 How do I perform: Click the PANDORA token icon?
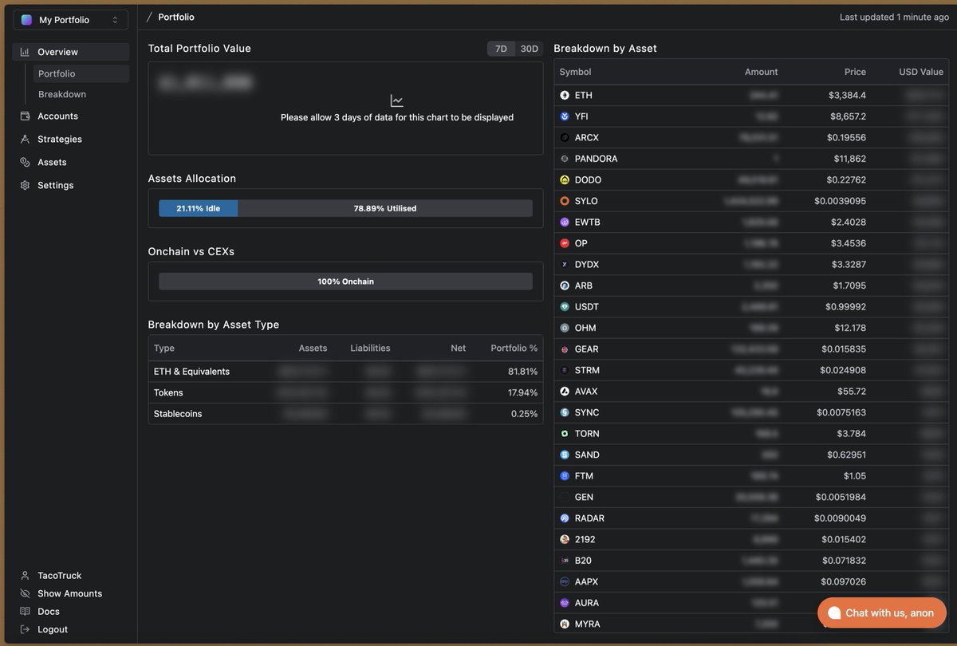pos(565,159)
